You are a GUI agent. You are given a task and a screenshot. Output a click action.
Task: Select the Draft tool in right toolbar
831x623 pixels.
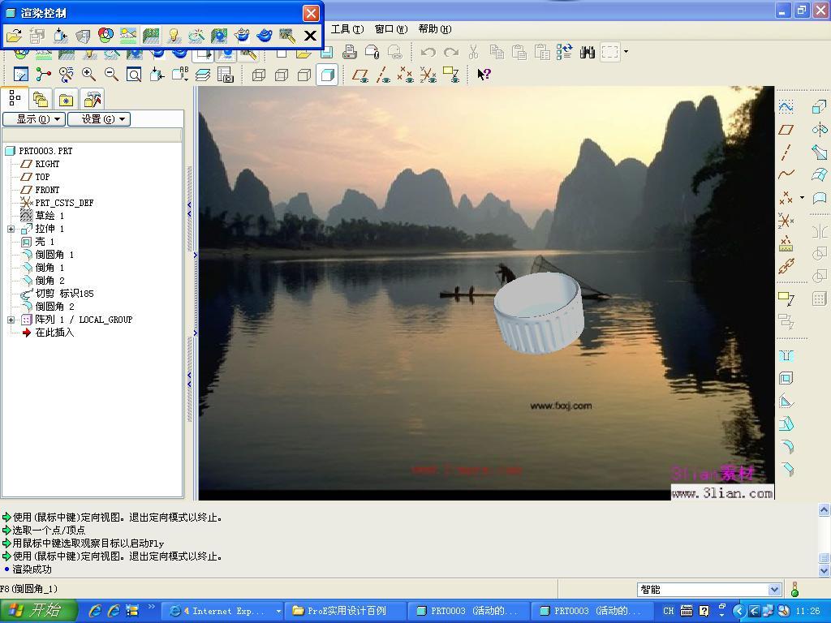(786, 423)
